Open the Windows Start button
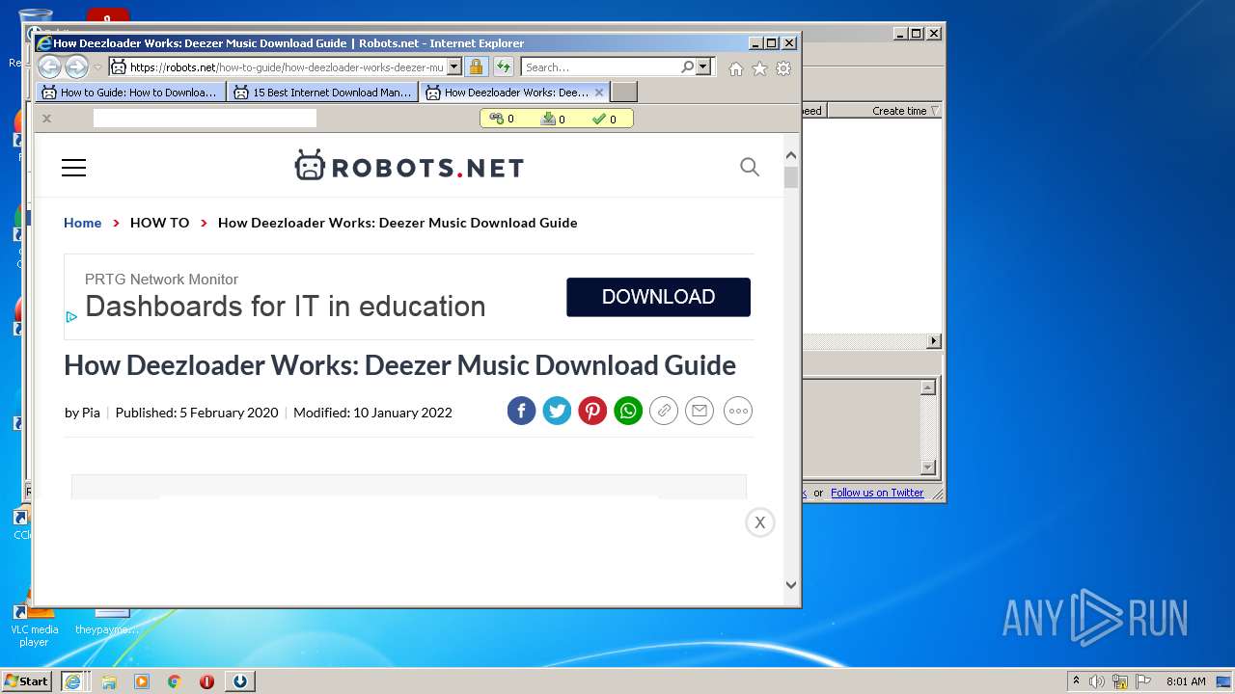Screen dimensions: 1235x694 [x=27, y=681]
